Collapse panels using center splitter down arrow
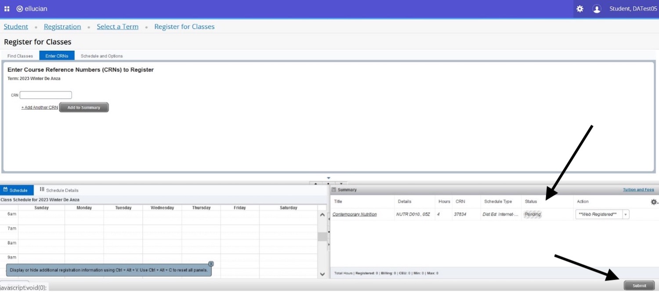This screenshot has width=659, height=292. tap(341, 183)
